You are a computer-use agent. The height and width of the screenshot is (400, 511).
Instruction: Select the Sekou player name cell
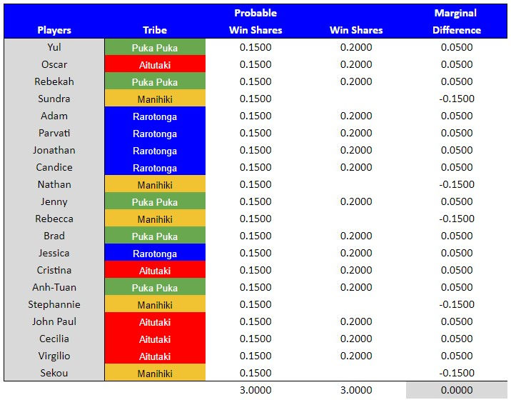[54, 373]
